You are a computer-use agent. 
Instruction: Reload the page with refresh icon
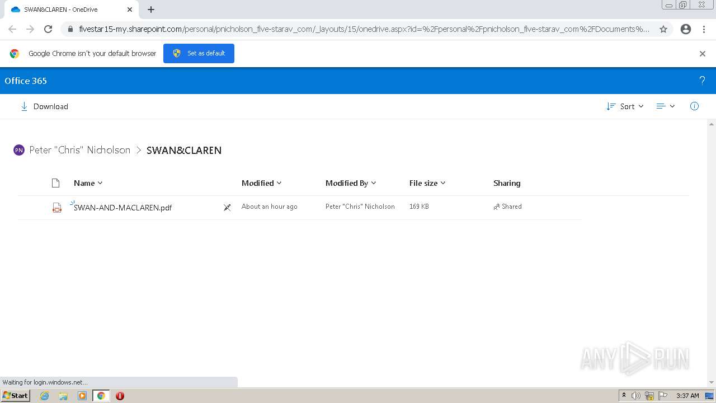tap(48, 29)
